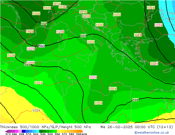Click the forecast date 'We 26-02-2025 00:00 UTC'
Viewport: 175px width, 135px height.
point(128,127)
